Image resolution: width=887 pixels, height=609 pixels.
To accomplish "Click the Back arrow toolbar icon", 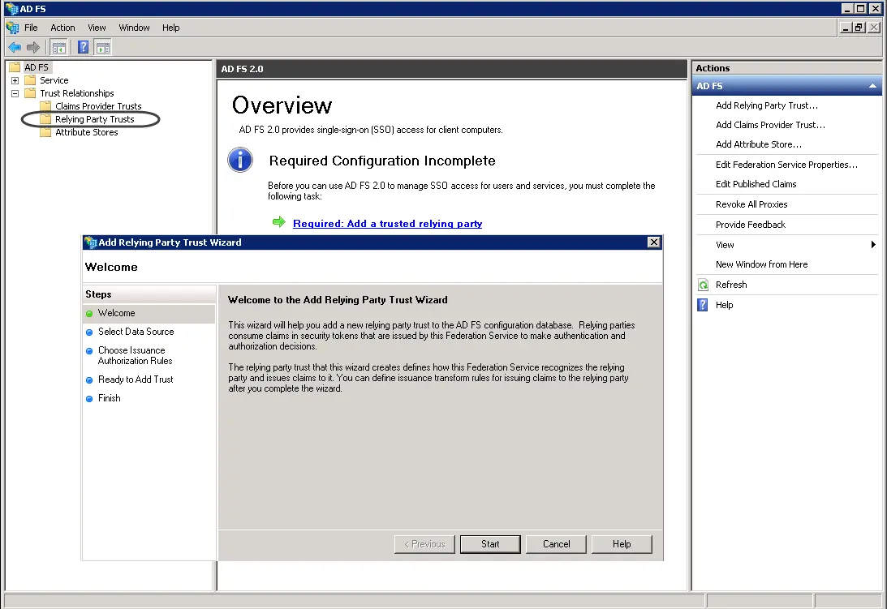I will click(x=15, y=48).
